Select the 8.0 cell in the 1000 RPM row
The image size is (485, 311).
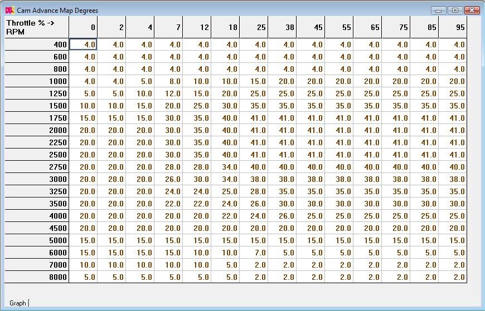click(x=168, y=81)
